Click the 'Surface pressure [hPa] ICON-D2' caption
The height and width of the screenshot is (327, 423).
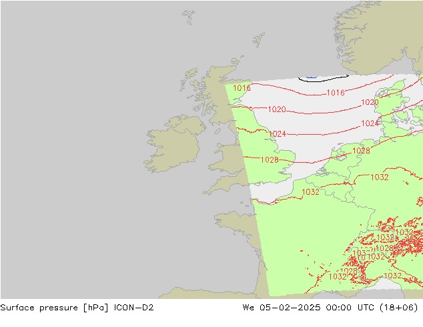(x=77, y=308)
